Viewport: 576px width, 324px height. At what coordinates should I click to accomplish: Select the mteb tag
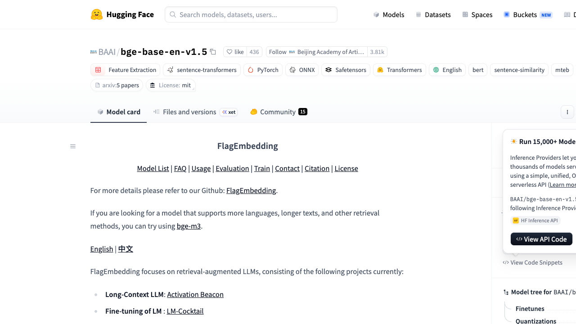click(x=562, y=70)
